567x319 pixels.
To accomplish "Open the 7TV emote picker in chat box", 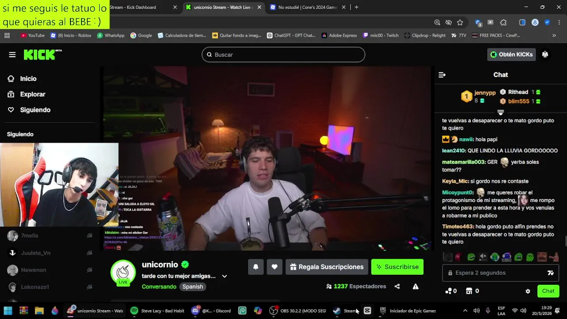I will click(x=551, y=273).
